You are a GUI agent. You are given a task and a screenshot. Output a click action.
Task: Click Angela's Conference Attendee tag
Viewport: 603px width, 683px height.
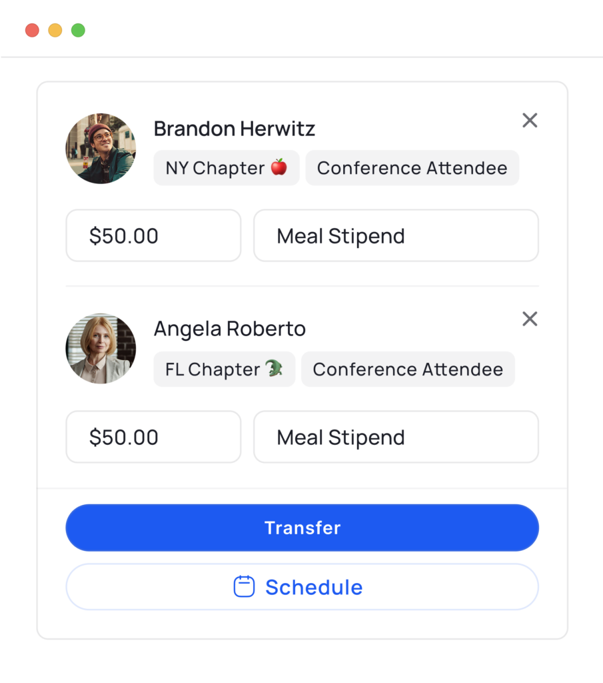[x=408, y=369]
